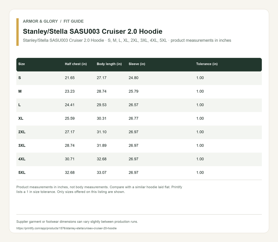Click the "FIT GUIDE" breadcrumb text
The height and width of the screenshot is (242, 278).
[74, 21]
